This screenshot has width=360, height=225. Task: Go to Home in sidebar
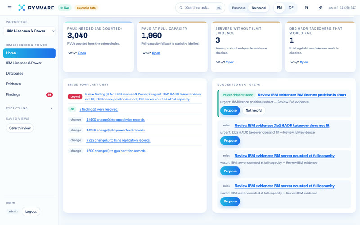point(29,53)
